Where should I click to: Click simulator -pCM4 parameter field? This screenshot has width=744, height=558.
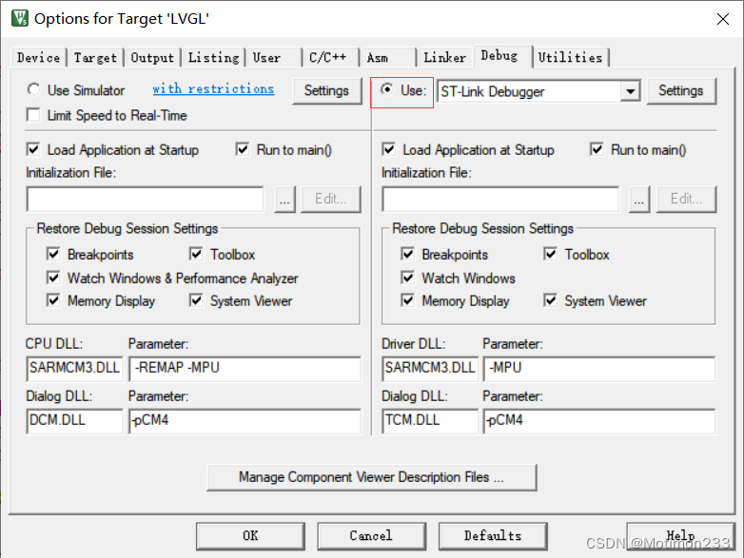coord(245,421)
